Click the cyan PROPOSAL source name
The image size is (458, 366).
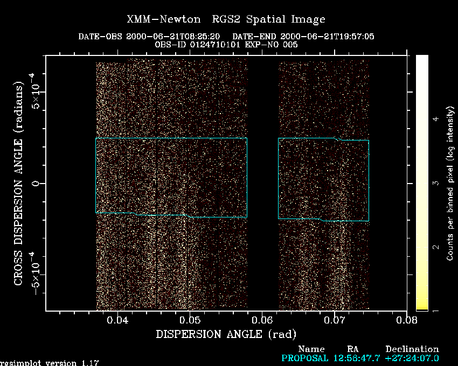[304, 358]
